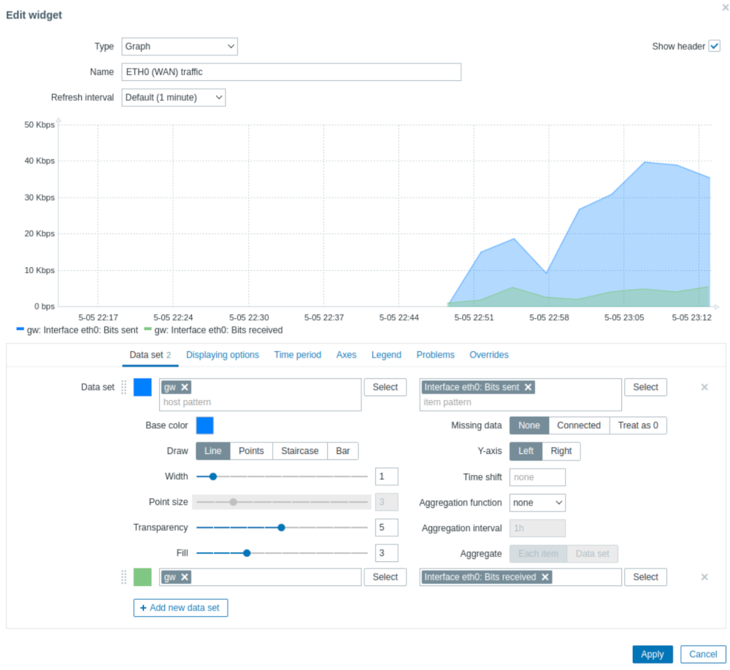Open the Base color picker

click(205, 426)
